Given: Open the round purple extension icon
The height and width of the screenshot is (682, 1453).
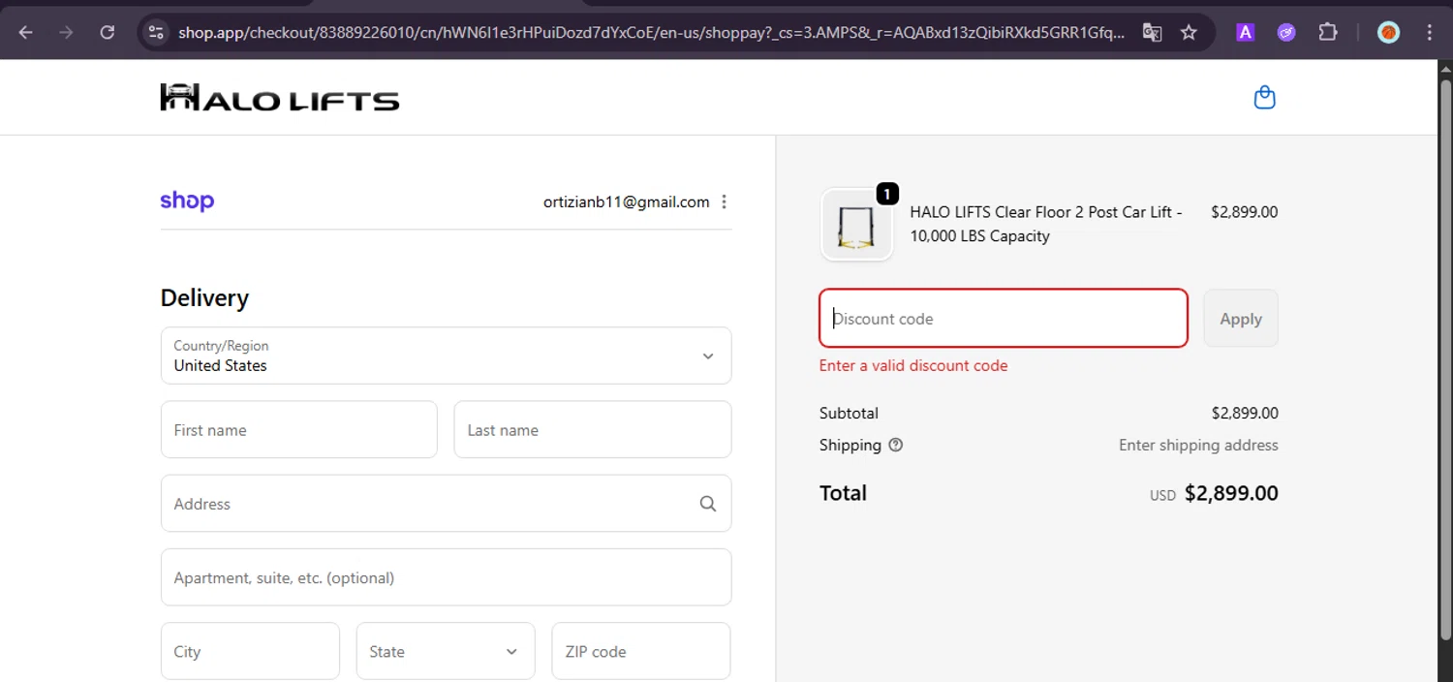Looking at the screenshot, I should 1286,32.
